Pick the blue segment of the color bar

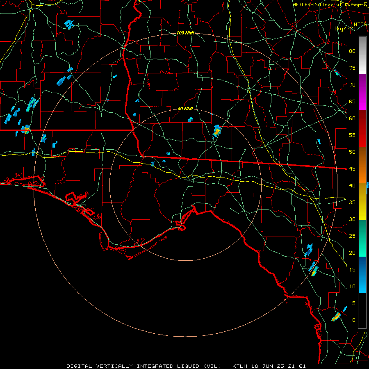pyautogui.click(x=362, y=275)
